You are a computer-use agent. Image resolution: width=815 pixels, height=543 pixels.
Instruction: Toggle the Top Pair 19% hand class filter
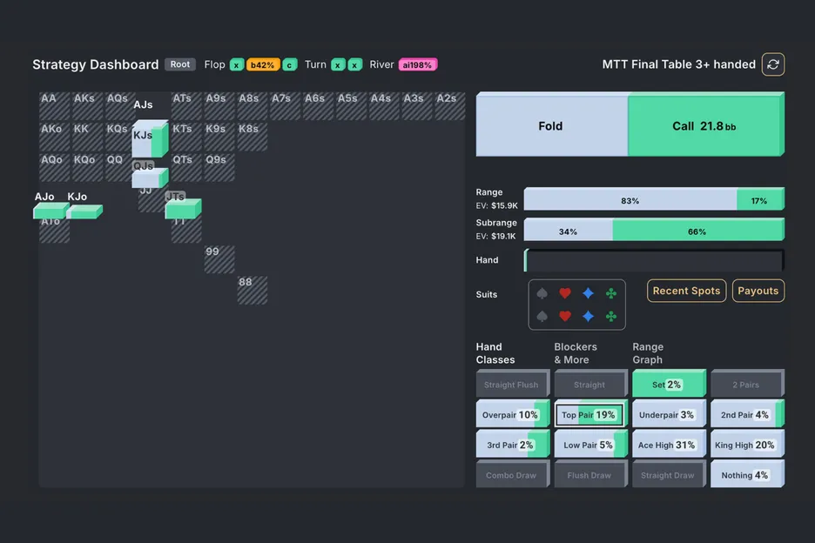(589, 415)
